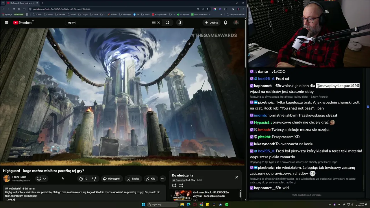Click the browser back arrow
Image resolution: width=370 pixels, height=208 pixels.
(x=3, y=9)
